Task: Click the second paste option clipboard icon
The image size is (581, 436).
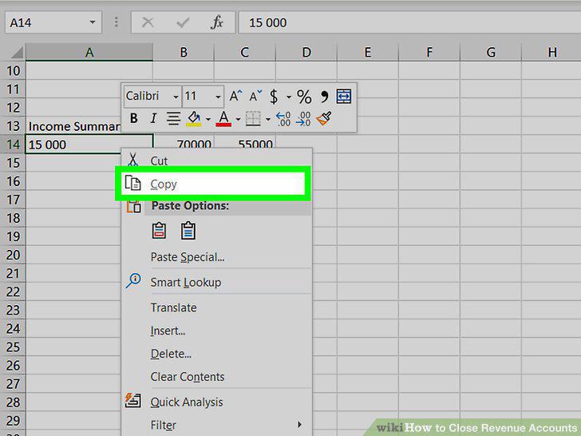Action: (188, 230)
